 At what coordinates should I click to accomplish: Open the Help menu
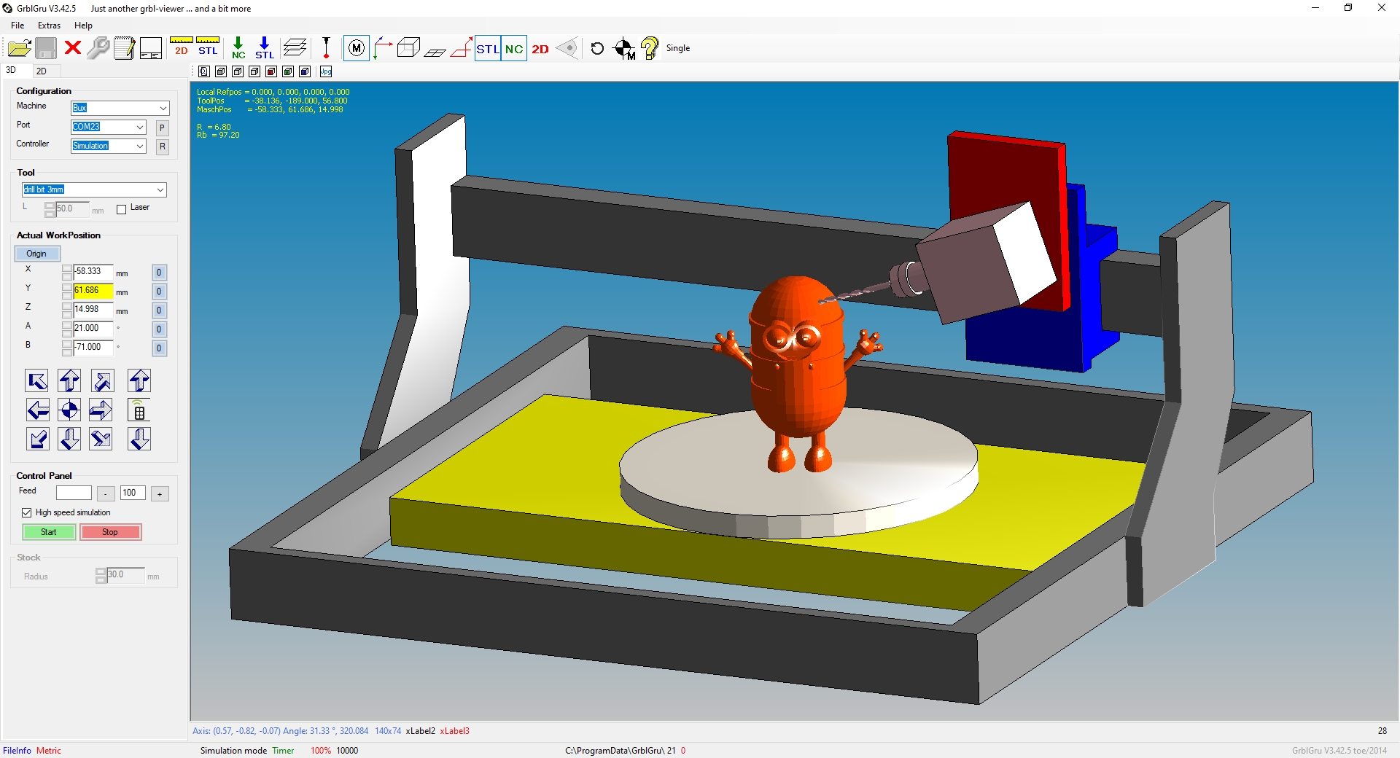(83, 26)
